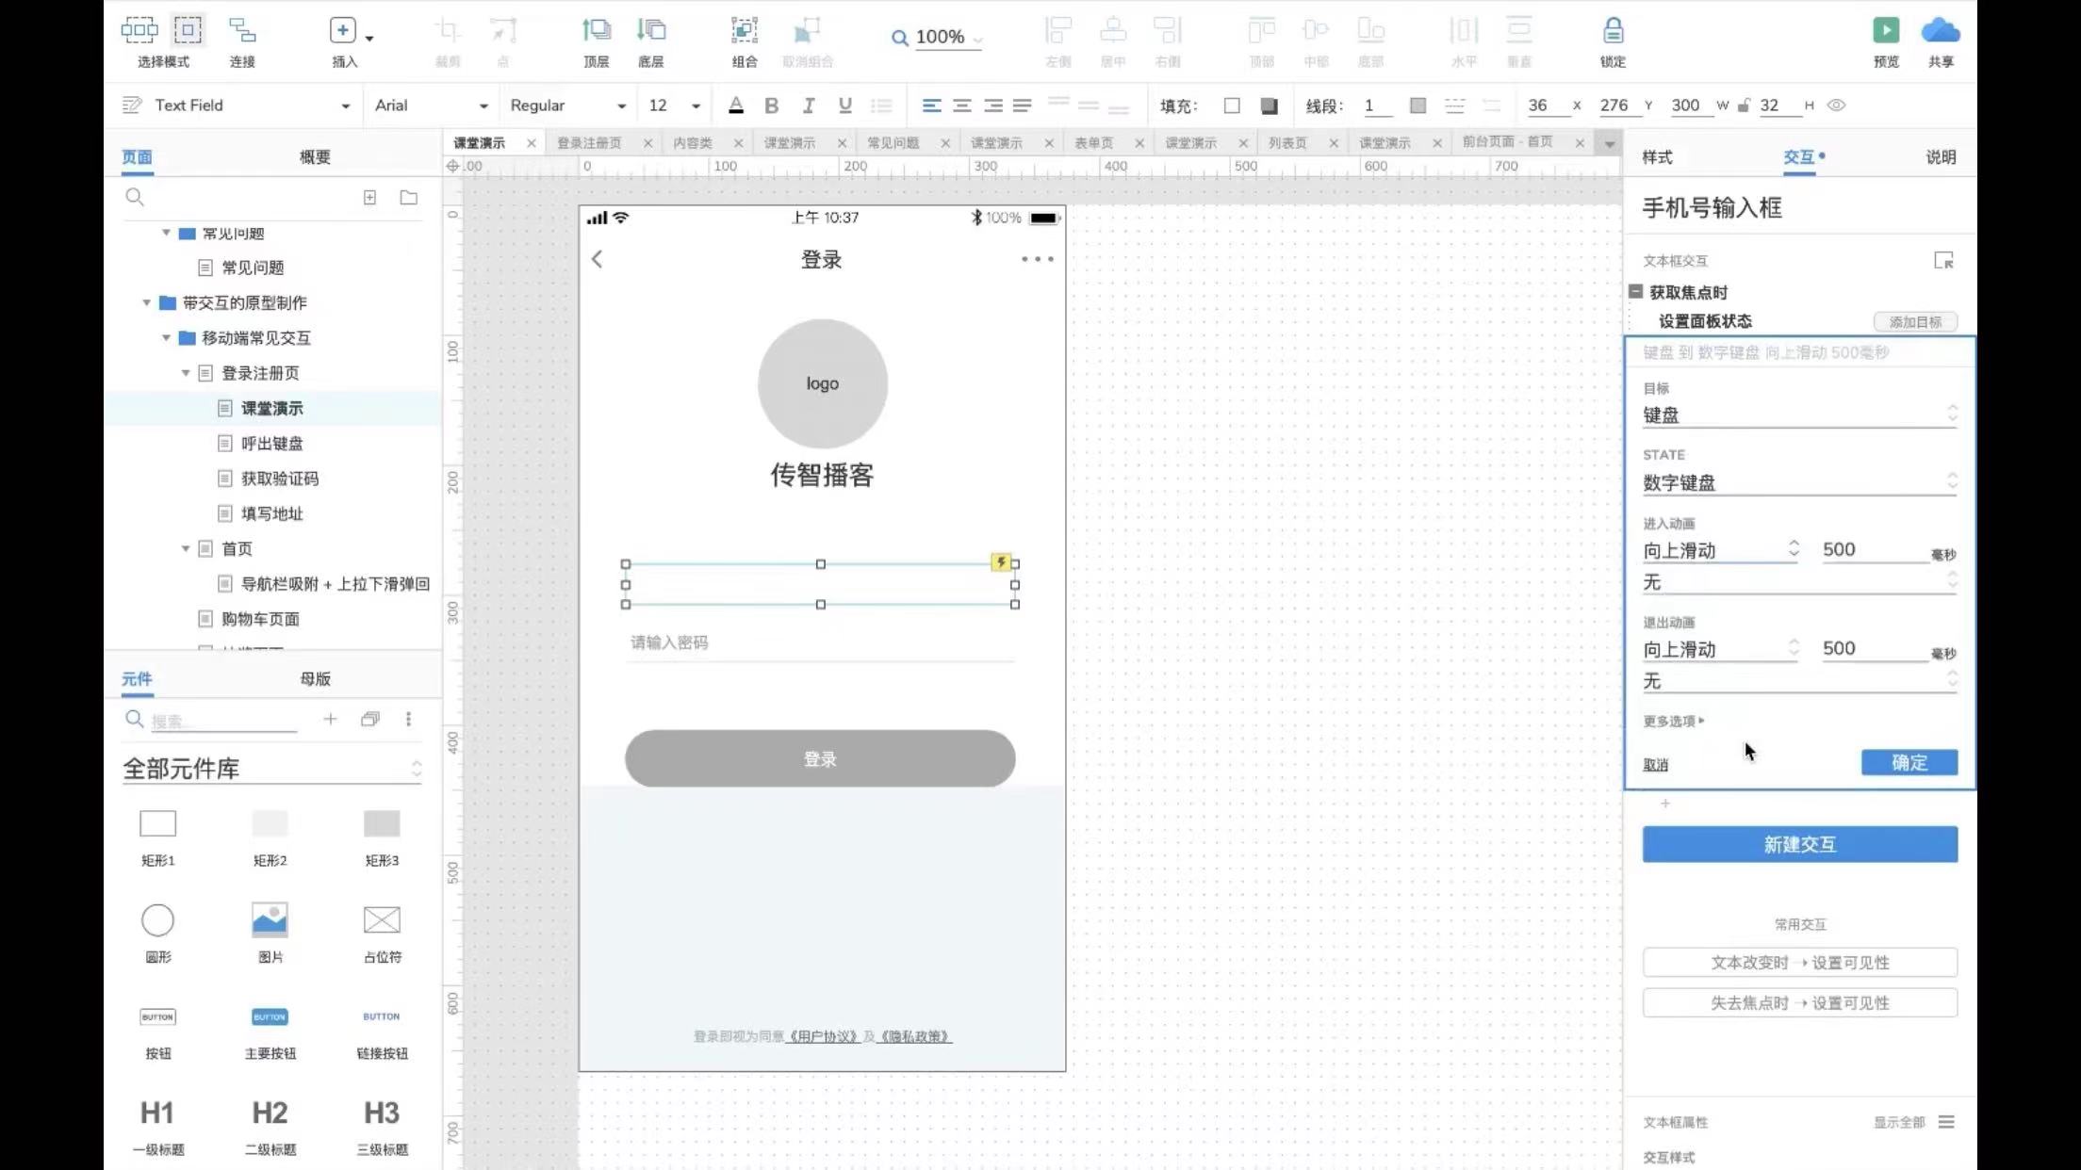
Task: Click the Lock (锁定) padlock icon
Action: 1613,31
